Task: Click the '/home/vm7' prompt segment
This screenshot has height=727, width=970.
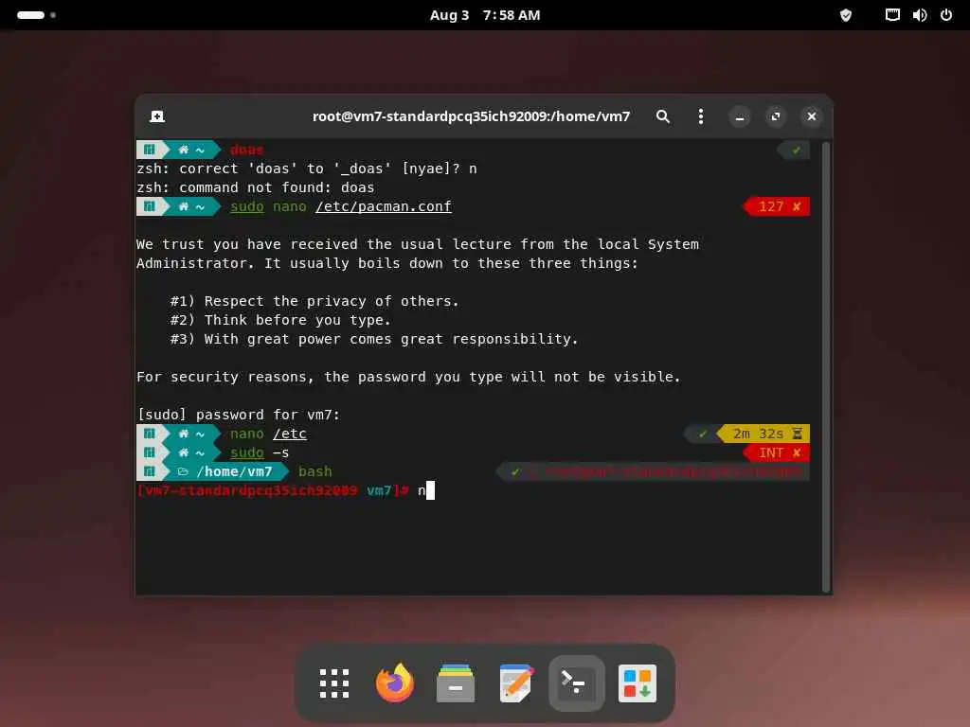Action: coord(234,471)
